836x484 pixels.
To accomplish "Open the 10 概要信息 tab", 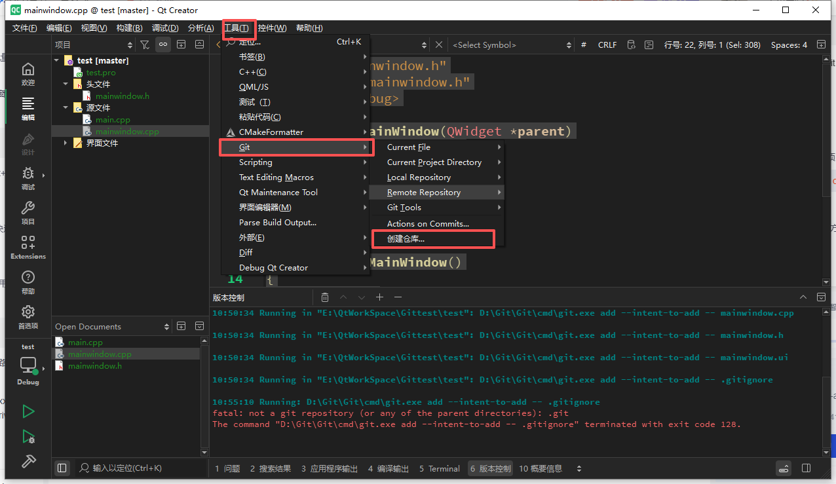I will 541,468.
